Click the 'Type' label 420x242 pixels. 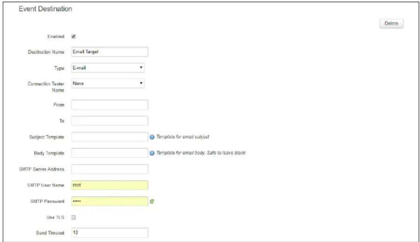pyautogui.click(x=59, y=68)
